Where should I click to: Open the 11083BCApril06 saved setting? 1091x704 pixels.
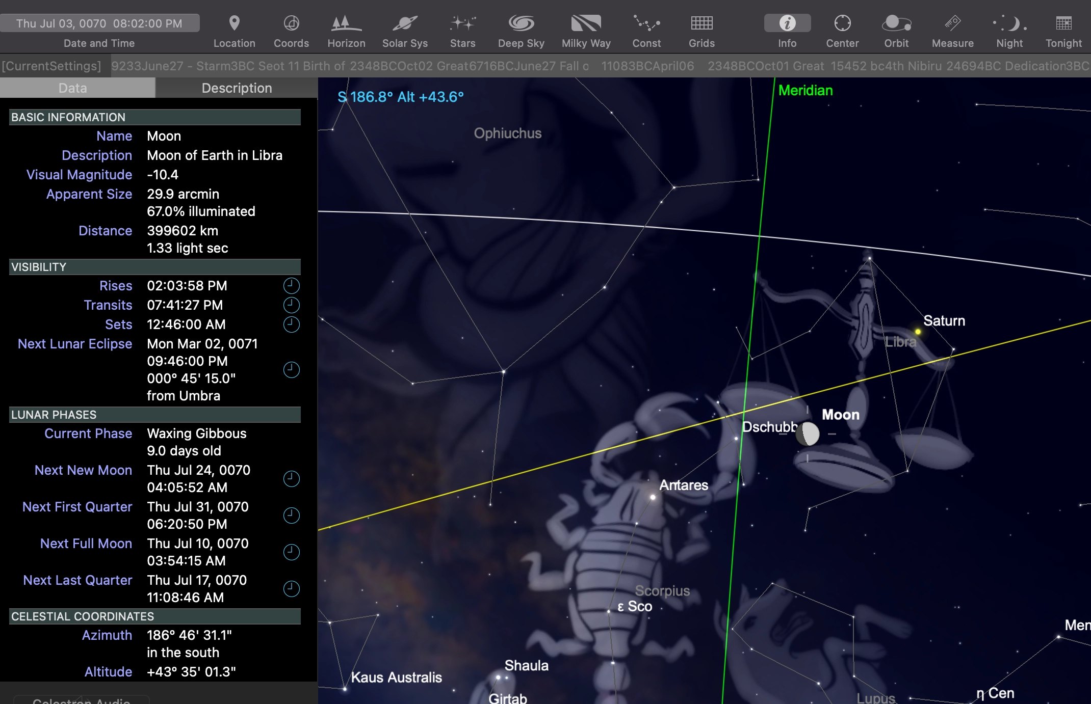[647, 66]
